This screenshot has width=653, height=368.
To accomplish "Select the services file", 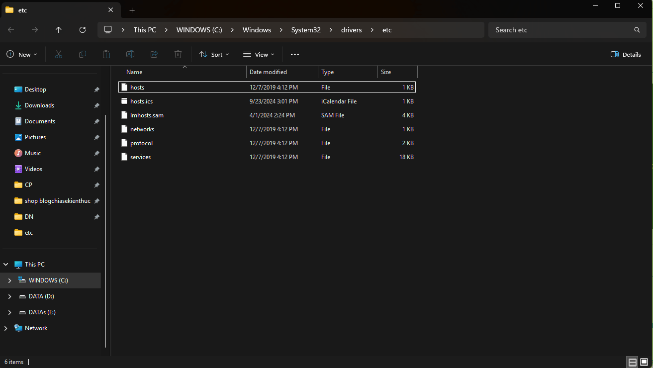I will pyautogui.click(x=267, y=157).
